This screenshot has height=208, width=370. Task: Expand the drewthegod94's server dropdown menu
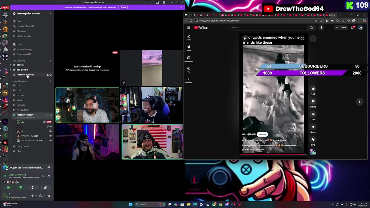[x=50, y=14]
